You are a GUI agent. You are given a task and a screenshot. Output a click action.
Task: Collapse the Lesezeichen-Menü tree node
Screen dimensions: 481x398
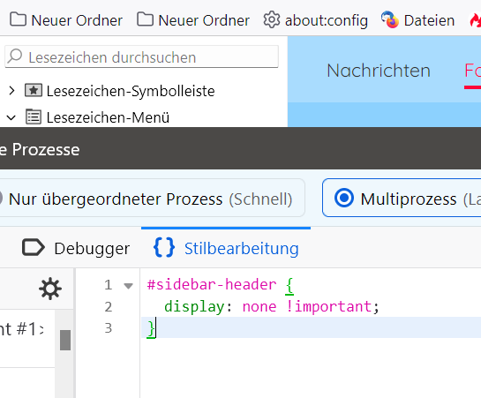coord(11,117)
